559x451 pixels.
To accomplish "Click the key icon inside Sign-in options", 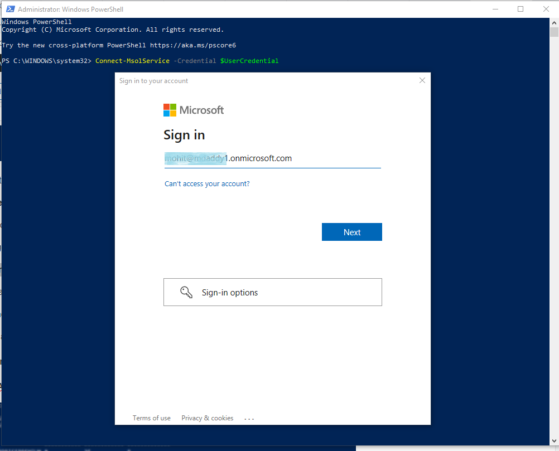I will click(186, 292).
